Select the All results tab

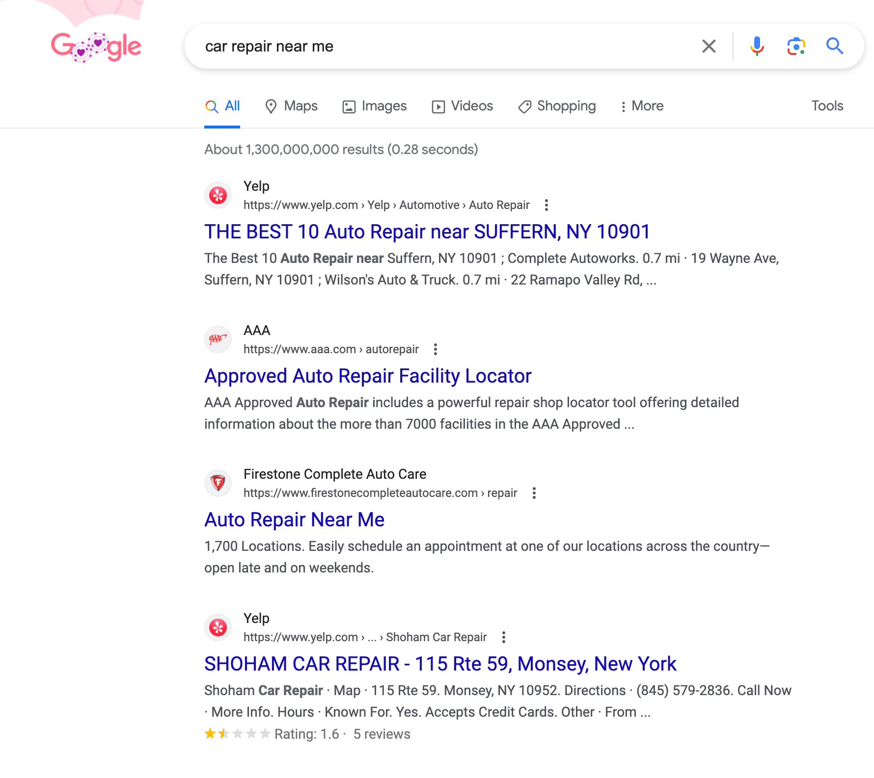(x=222, y=106)
